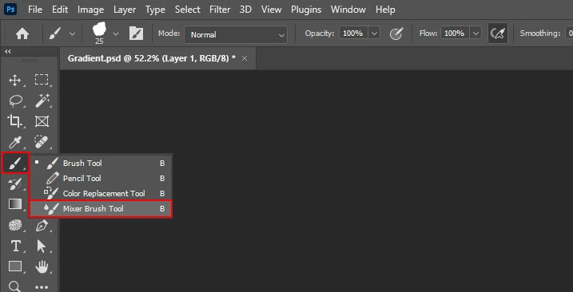Open the Edit menu
Viewport: 573px width, 292px height.
coord(60,10)
